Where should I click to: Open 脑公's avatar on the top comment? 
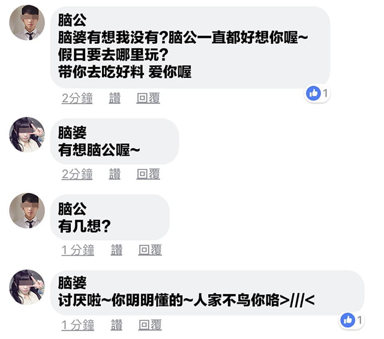point(27,23)
